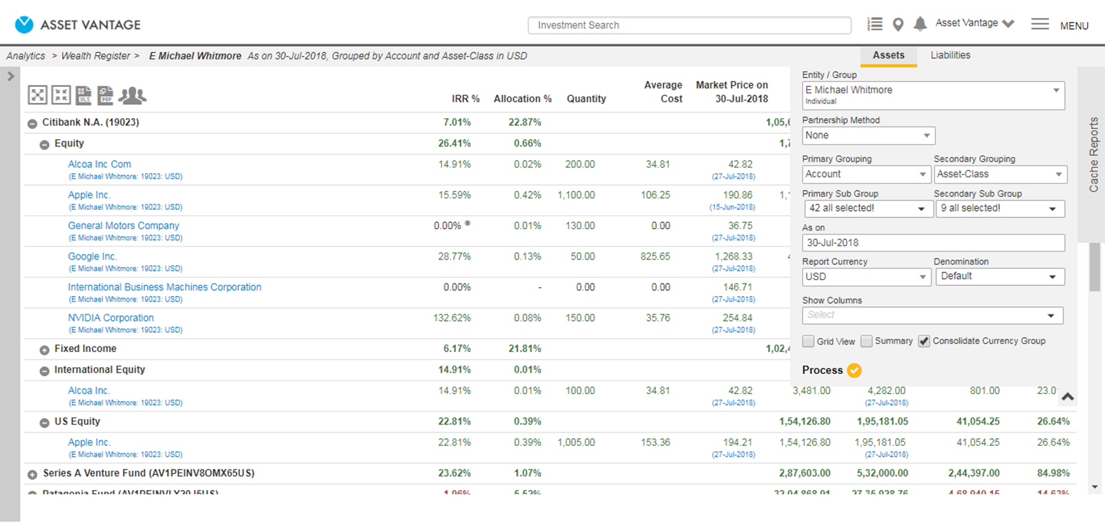This screenshot has height=530, width=1105.
Task: Click the Asset Vantage logo
Action: (x=77, y=25)
